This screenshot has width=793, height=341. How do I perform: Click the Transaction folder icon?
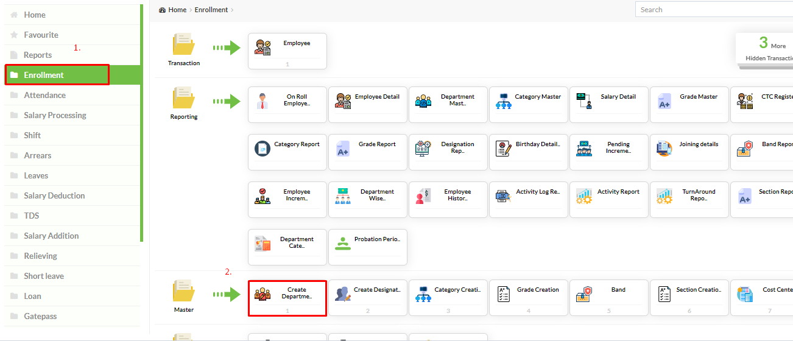184,45
